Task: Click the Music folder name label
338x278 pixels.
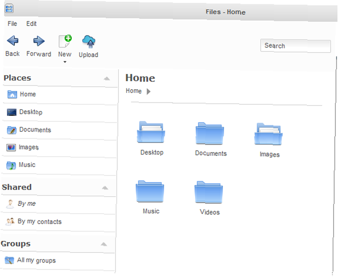Action: click(x=151, y=211)
